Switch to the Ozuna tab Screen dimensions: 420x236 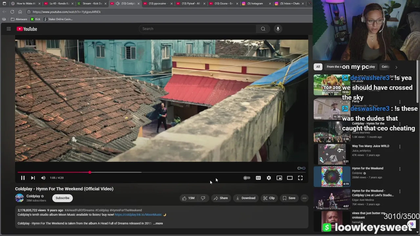pyautogui.click(x=223, y=4)
